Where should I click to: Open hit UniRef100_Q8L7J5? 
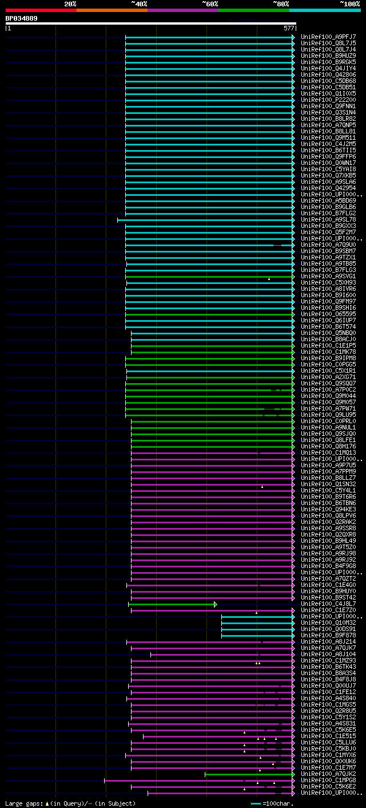328,43
